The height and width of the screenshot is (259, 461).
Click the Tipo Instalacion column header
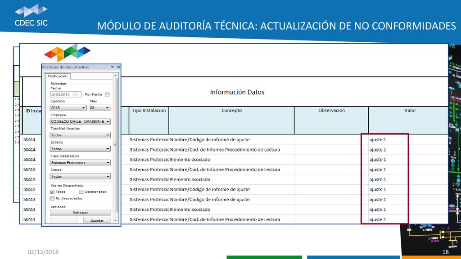[x=149, y=121]
